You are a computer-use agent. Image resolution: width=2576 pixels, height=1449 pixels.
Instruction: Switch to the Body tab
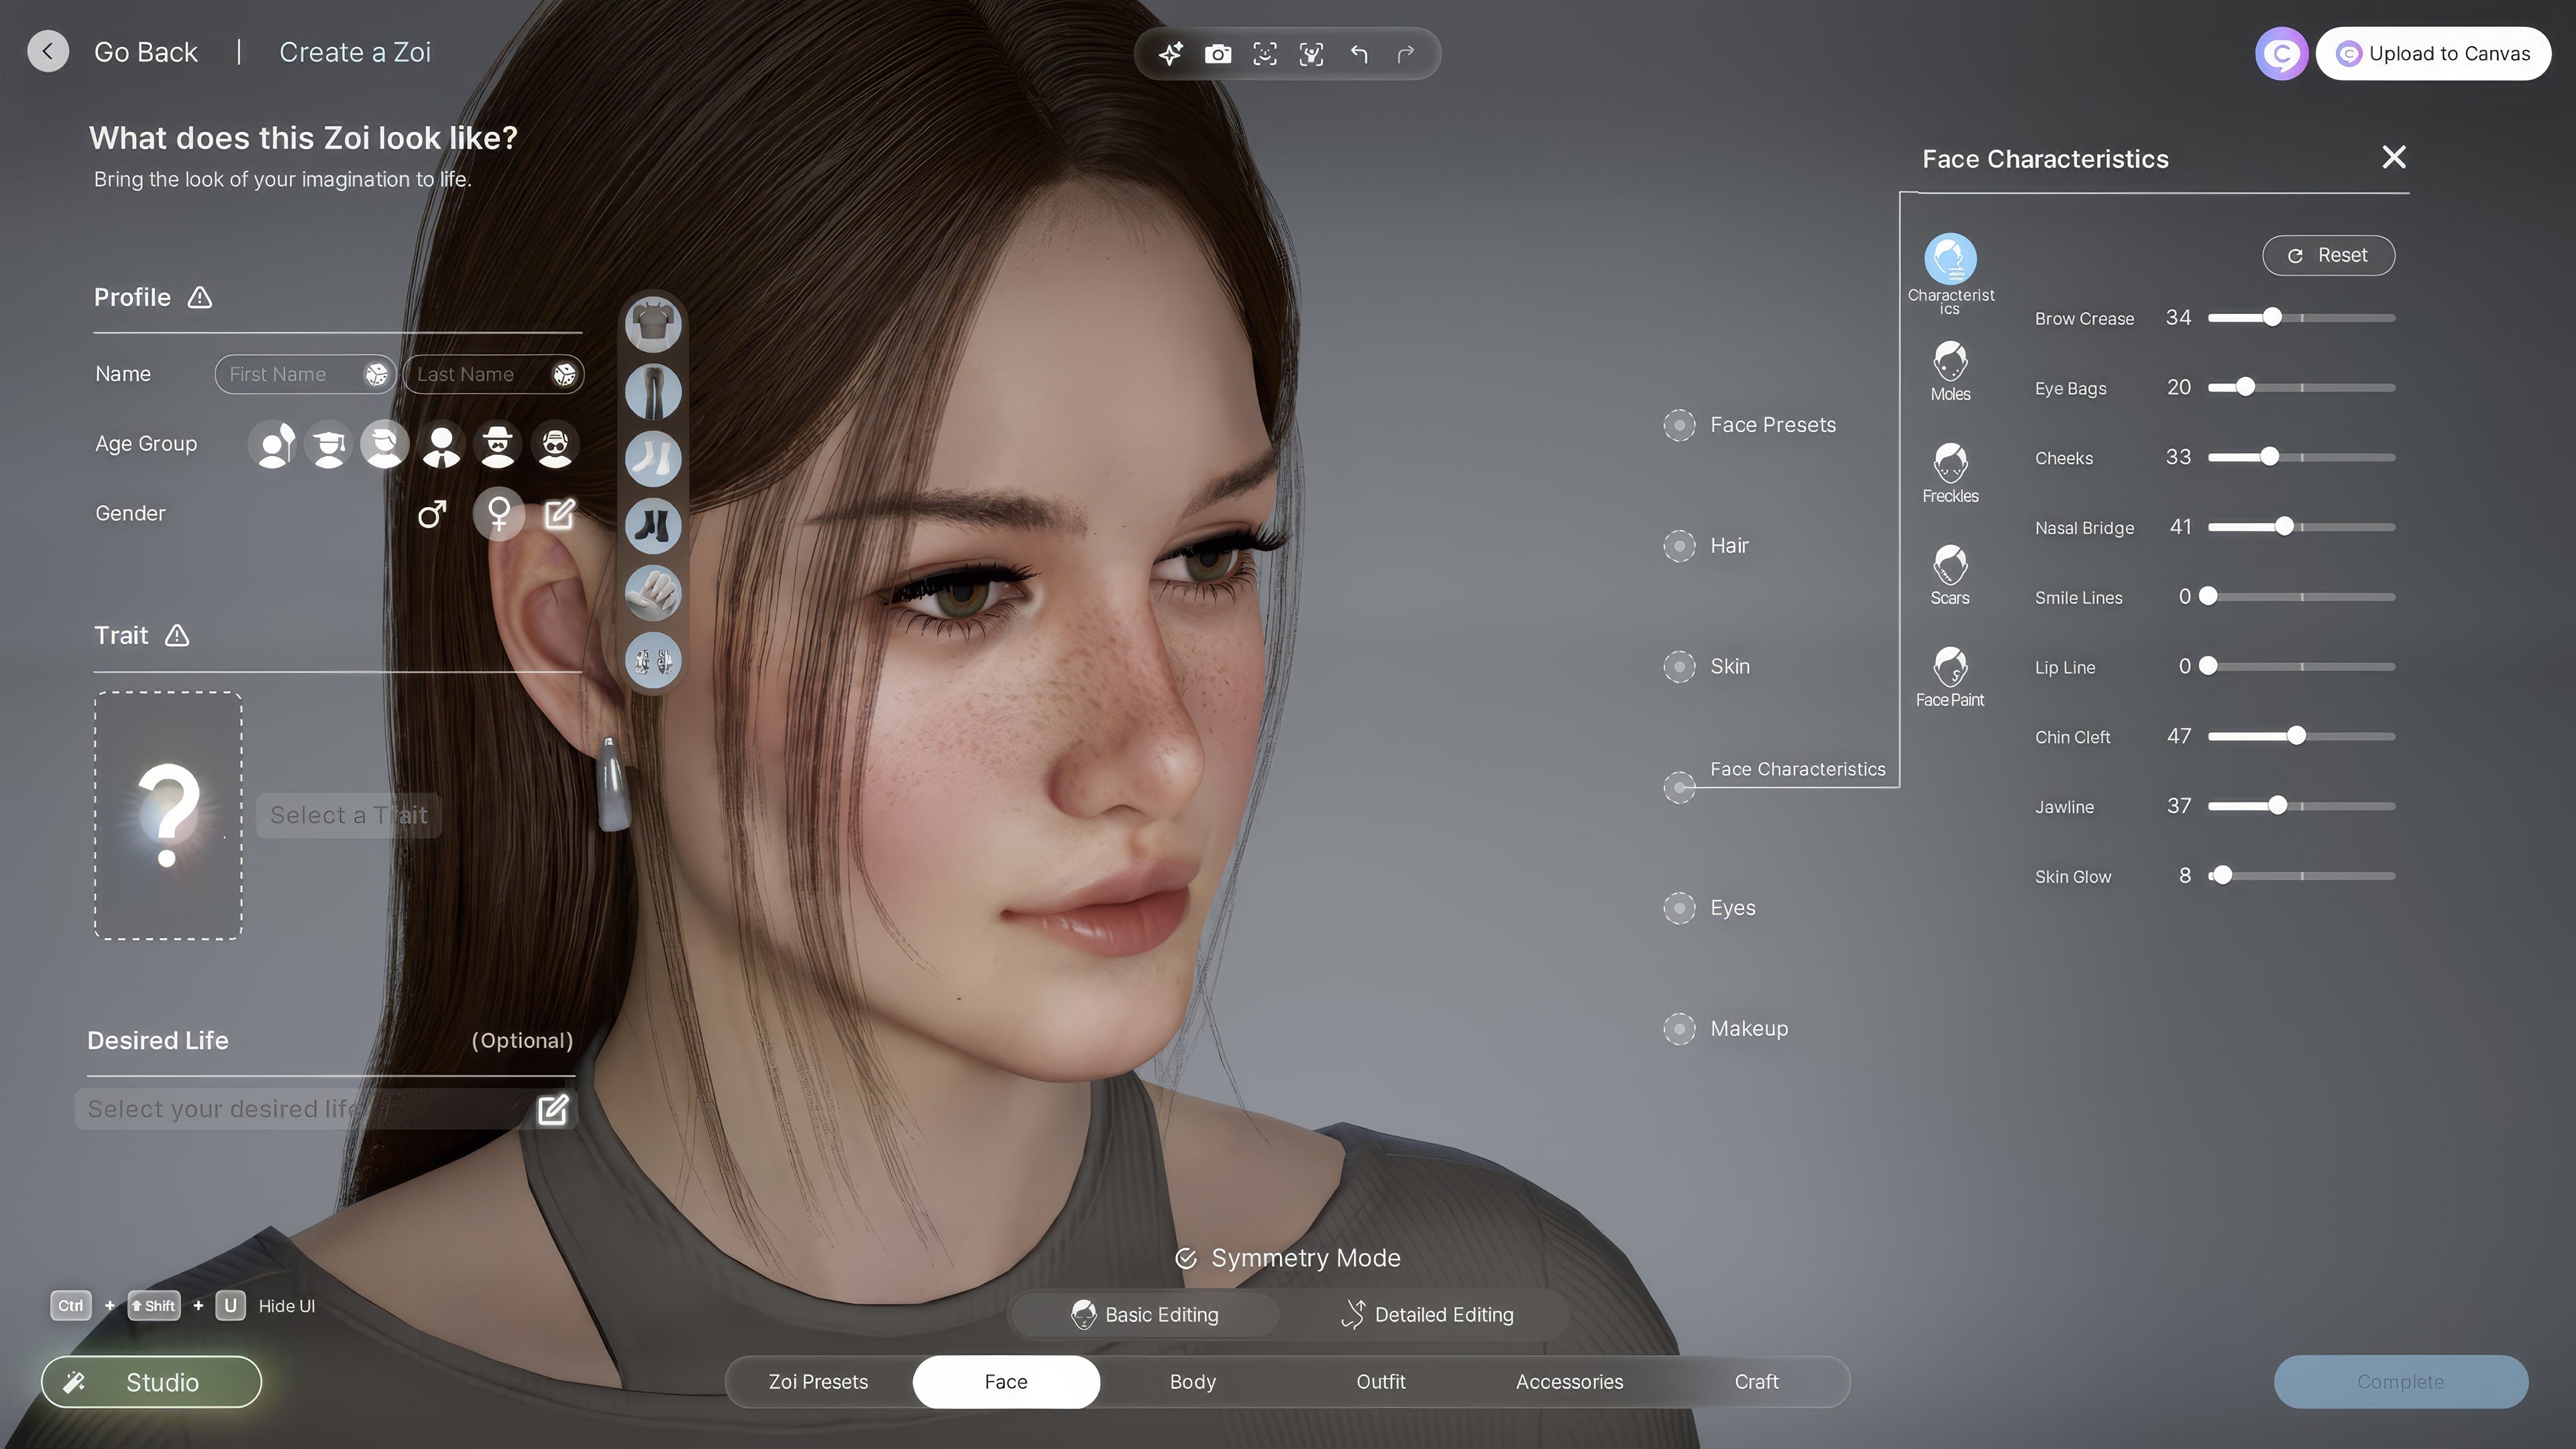1193,1382
